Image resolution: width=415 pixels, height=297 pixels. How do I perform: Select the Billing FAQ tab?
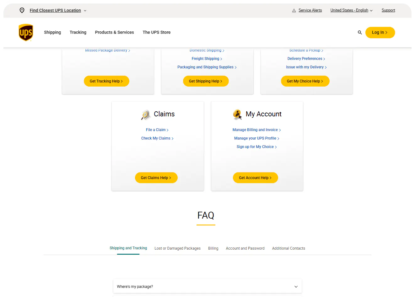pos(213,248)
